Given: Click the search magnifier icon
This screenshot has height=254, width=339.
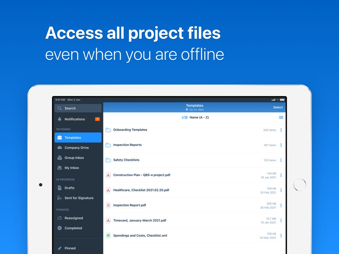Looking at the screenshot, I should click(59, 108).
